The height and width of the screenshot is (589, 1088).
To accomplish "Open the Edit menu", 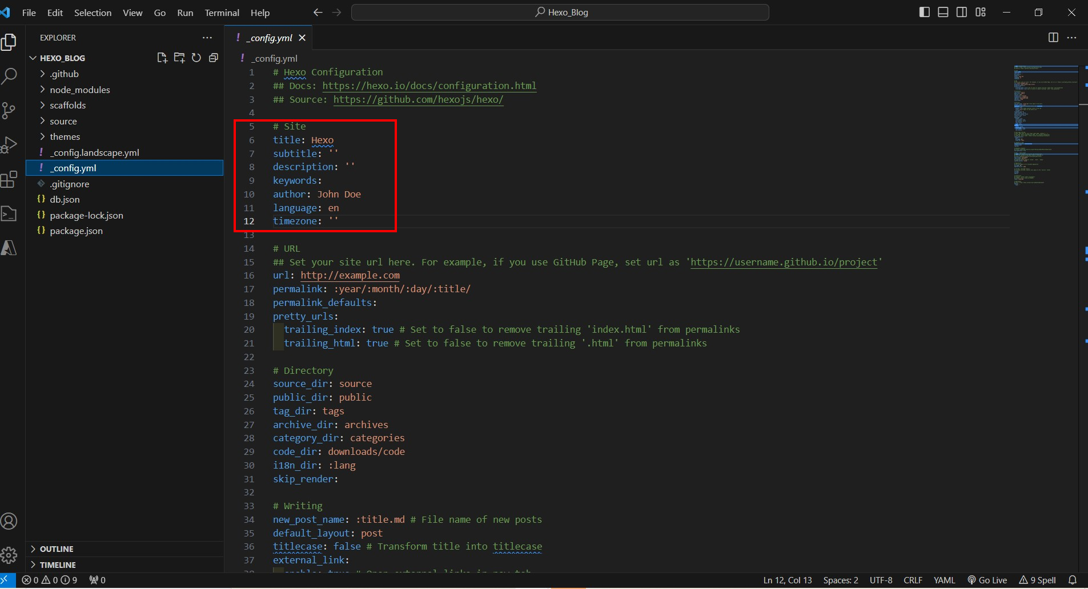I will click(x=55, y=13).
